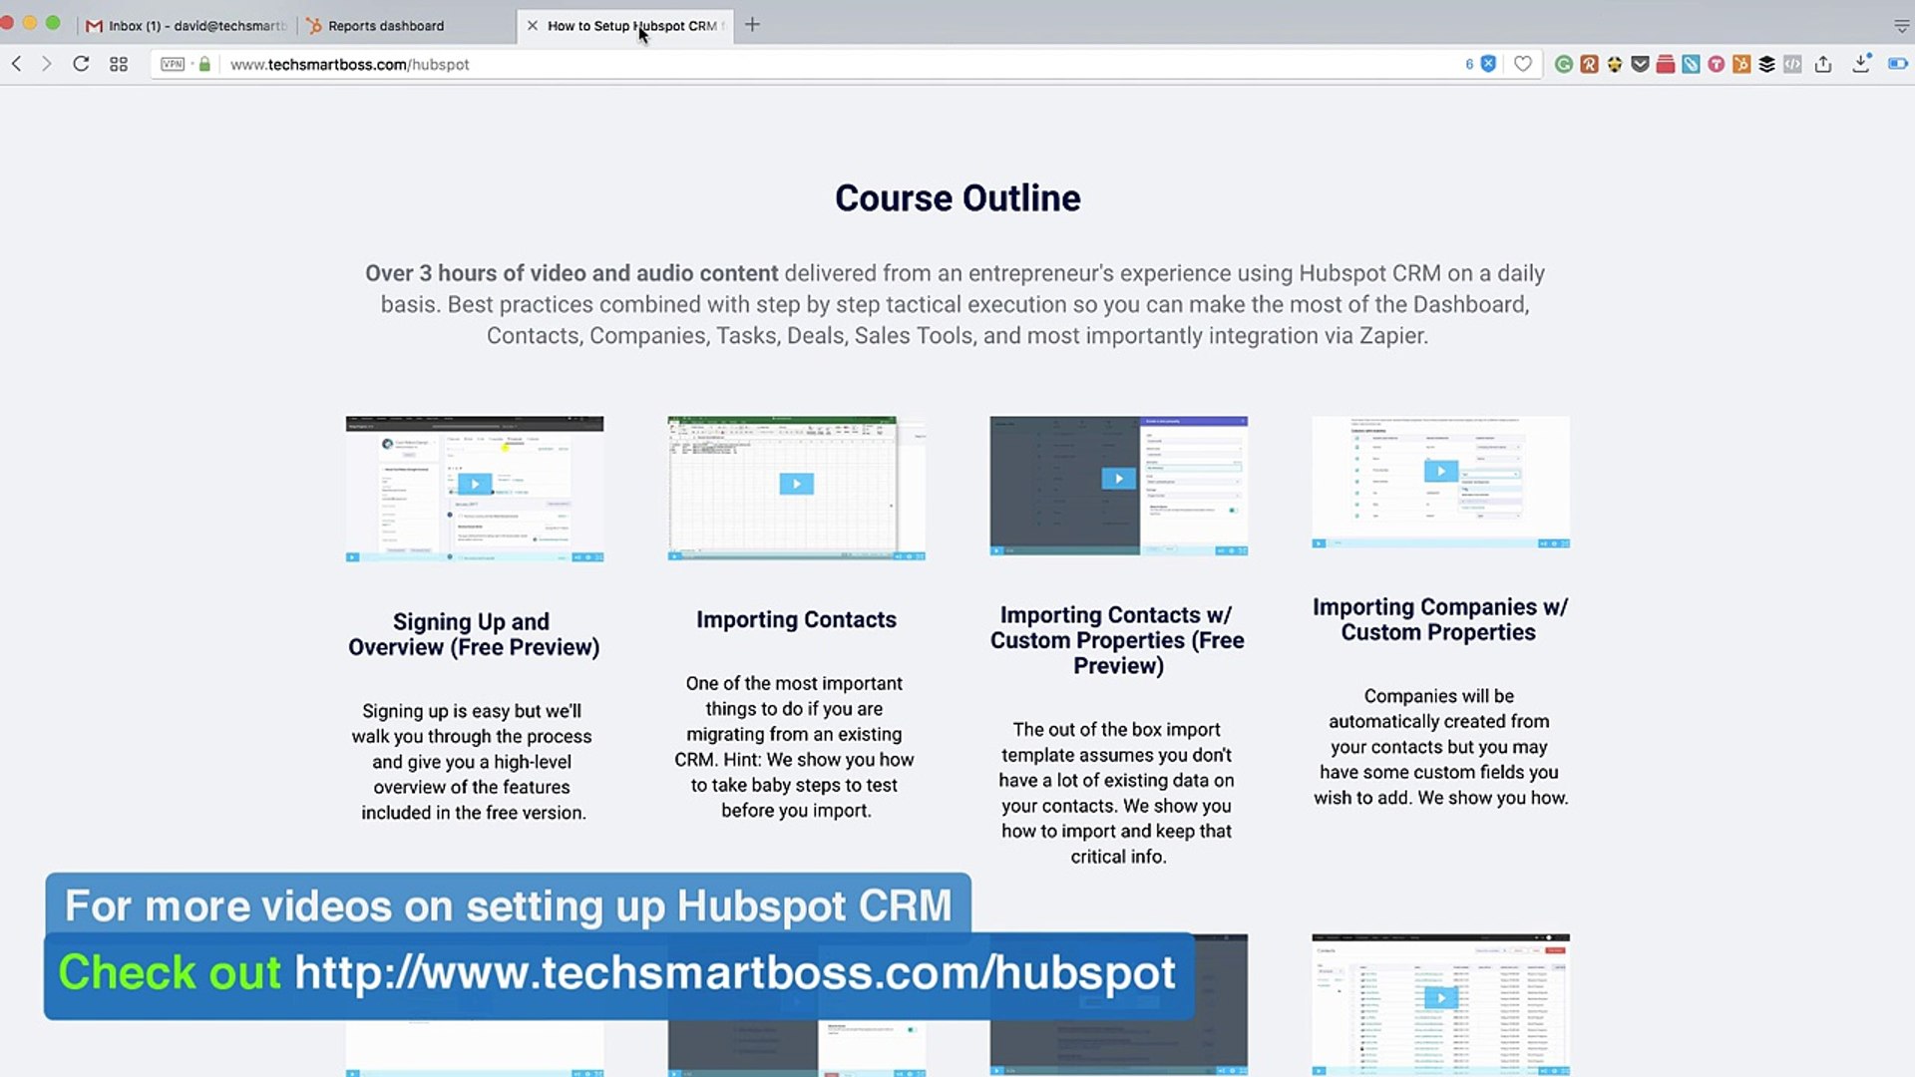Click the battery saver icon

click(1897, 64)
